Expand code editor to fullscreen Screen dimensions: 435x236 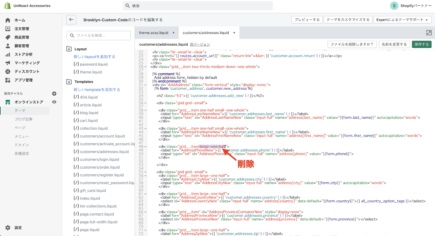(429, 33)
